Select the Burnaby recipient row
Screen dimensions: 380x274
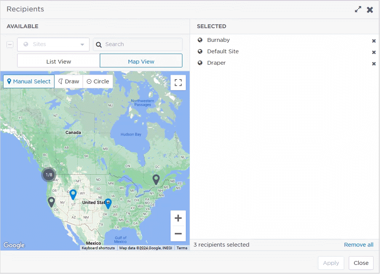point(285,40)
